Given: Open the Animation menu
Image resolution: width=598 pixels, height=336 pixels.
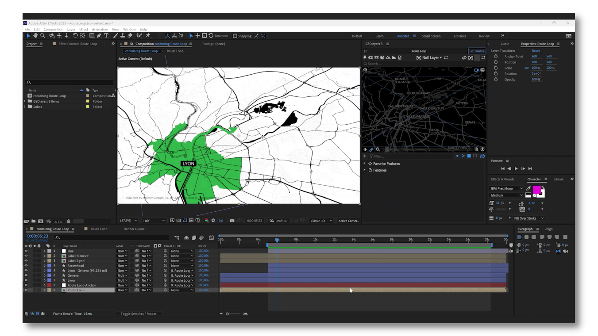Looking at the screenshot, I should point(100,30).
